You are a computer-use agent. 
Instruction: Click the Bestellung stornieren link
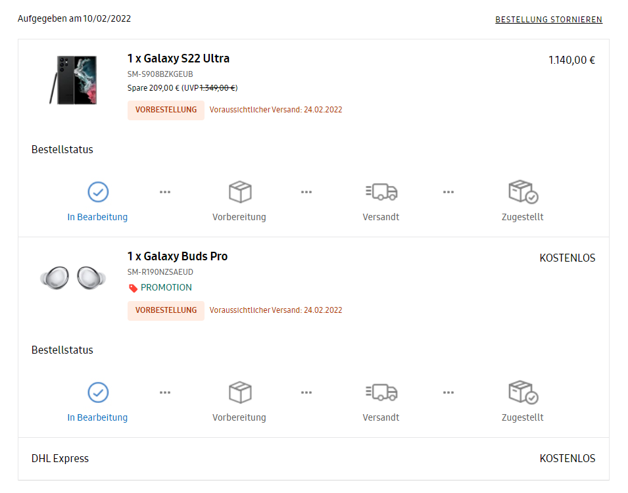pyautogui.click(x=548, y=20)
